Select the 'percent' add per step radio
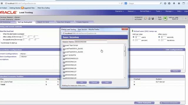The height and width of the screenshot is (105, 188). click(x=133, y=40)
